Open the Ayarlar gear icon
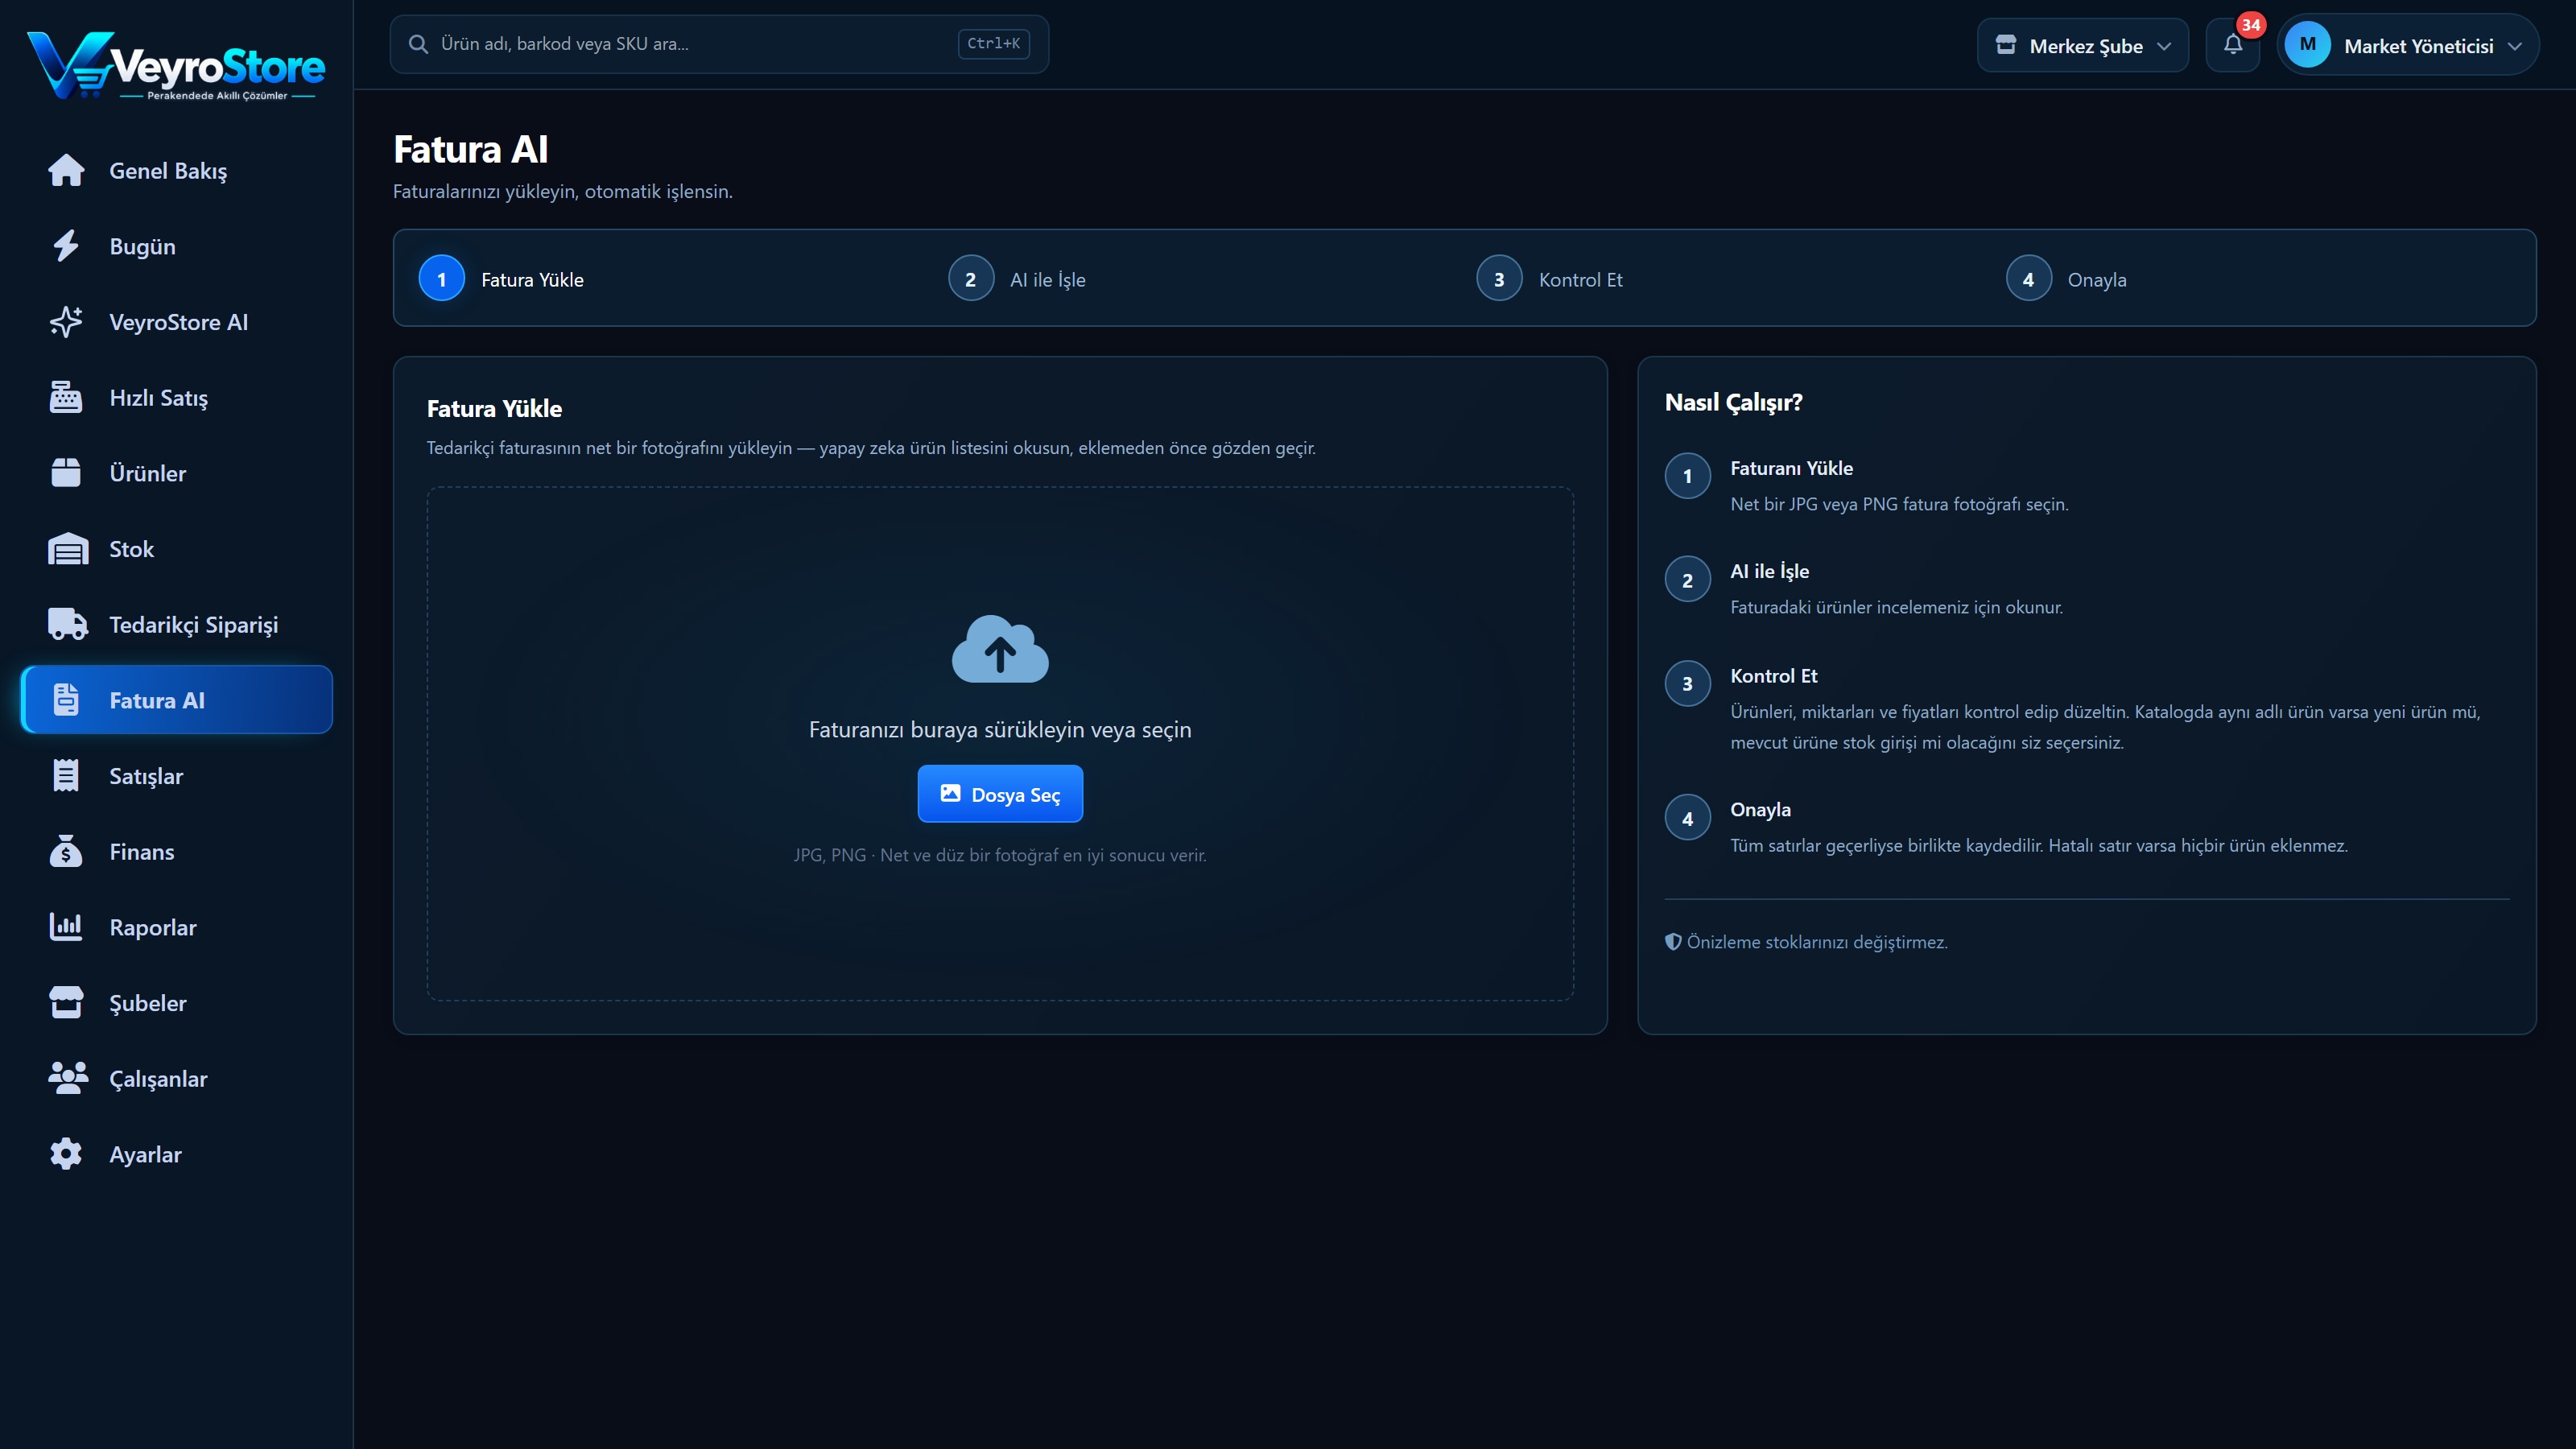Viewport: 2576px width, 1449px height. click(x=66, y=1154)
